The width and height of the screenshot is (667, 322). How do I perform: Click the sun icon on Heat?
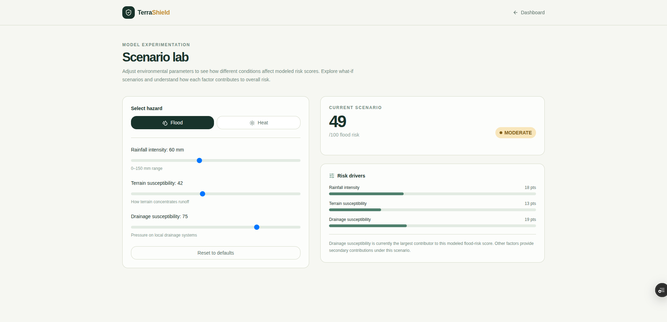point(252,123)
